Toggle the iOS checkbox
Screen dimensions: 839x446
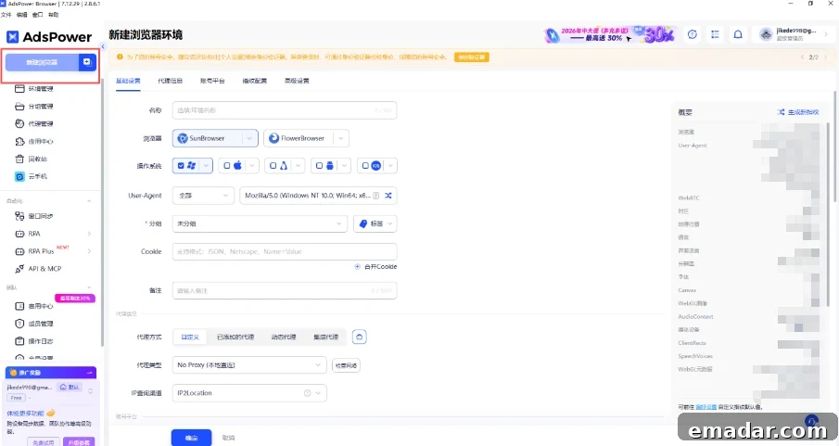(x=365, y=166)
